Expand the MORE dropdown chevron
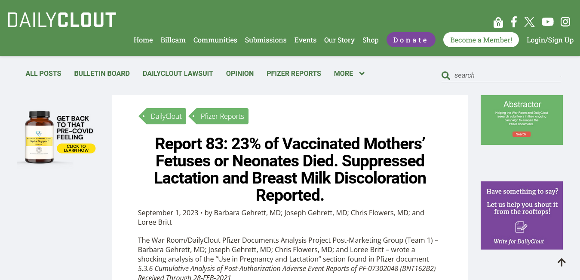Viewport: 580px width, 280px height. [x=362, y=74]
